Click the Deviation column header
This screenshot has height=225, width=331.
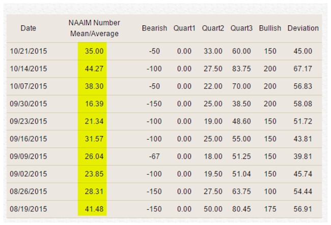coord(303,28)
